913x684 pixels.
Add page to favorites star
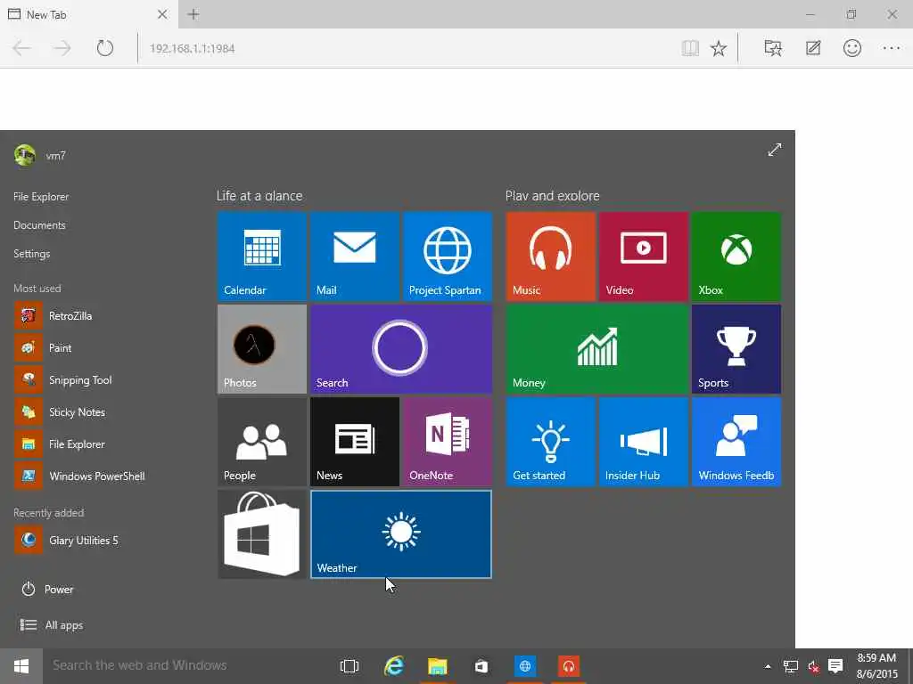click(x=719, y=48)
